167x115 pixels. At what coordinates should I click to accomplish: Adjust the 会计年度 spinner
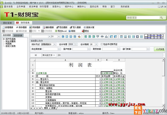[76, 44]
